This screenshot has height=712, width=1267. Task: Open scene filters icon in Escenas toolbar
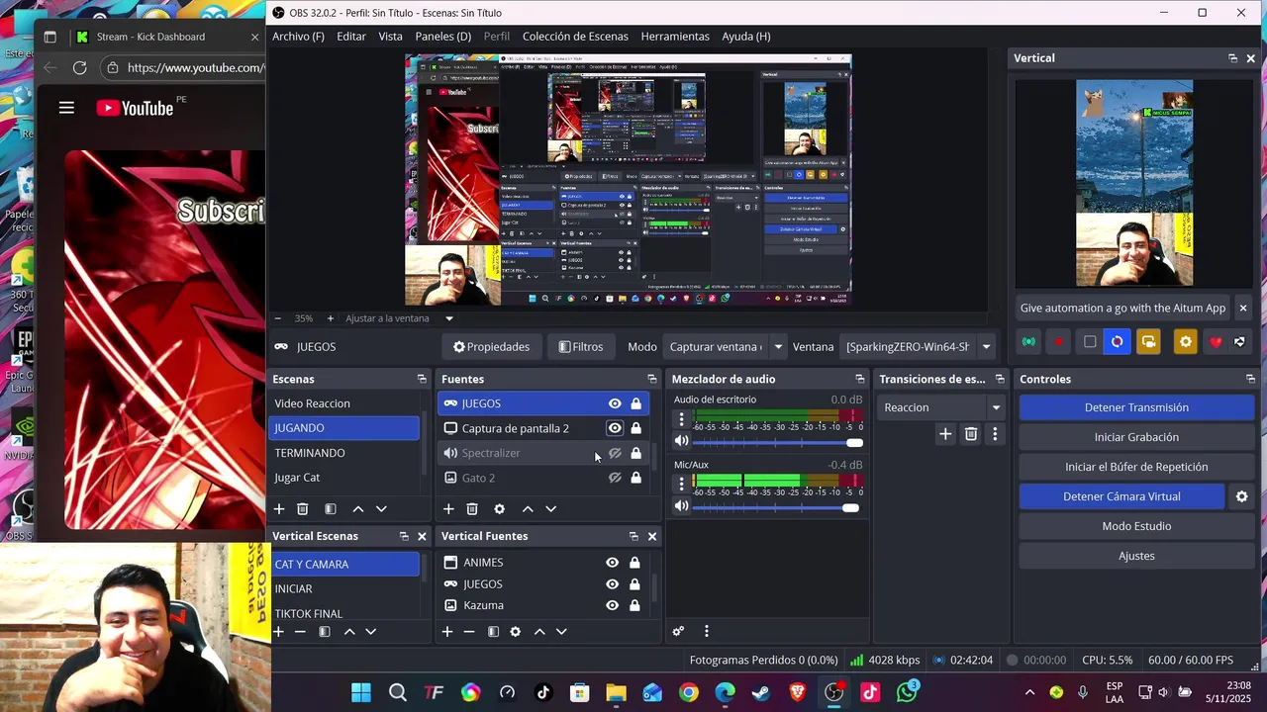point(331,509)
